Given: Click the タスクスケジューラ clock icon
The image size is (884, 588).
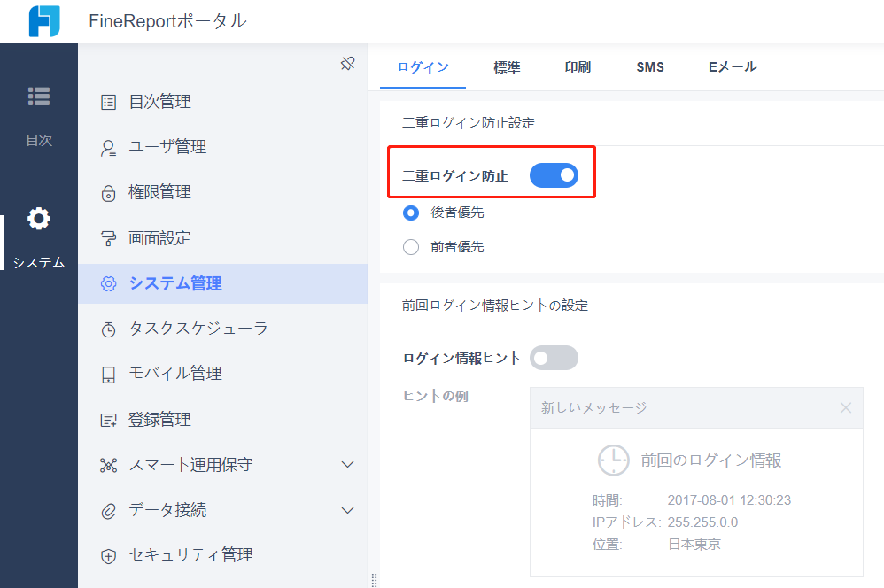Looking at the screenshot, I should click(x=108, y=329).
